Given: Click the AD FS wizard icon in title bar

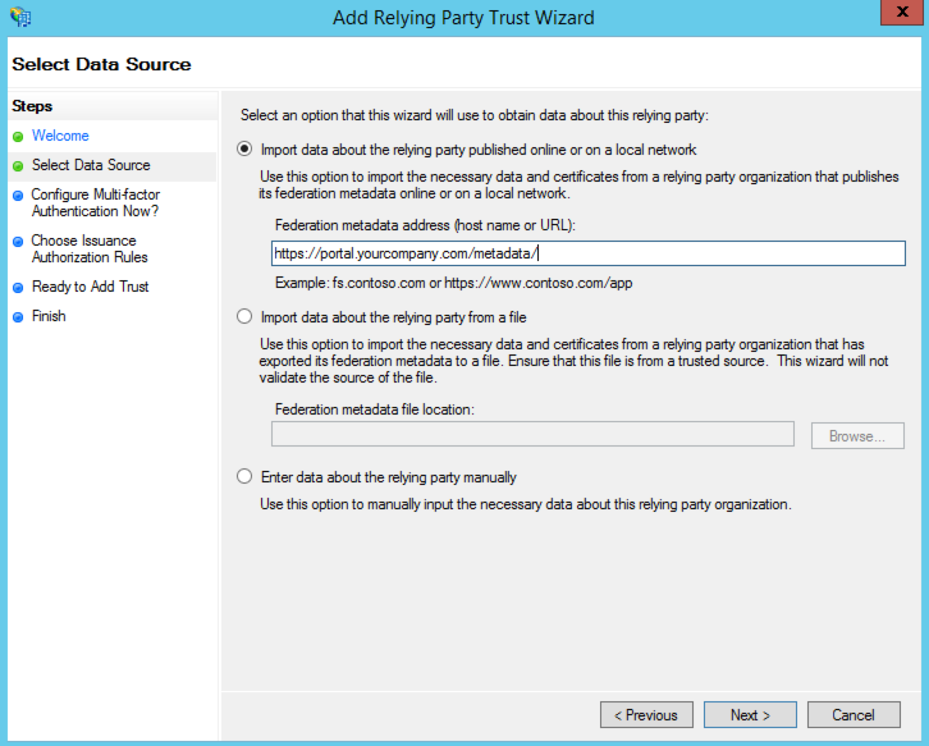Looking at the screenshot, I should pyautogui.click(x=19, y=17).
